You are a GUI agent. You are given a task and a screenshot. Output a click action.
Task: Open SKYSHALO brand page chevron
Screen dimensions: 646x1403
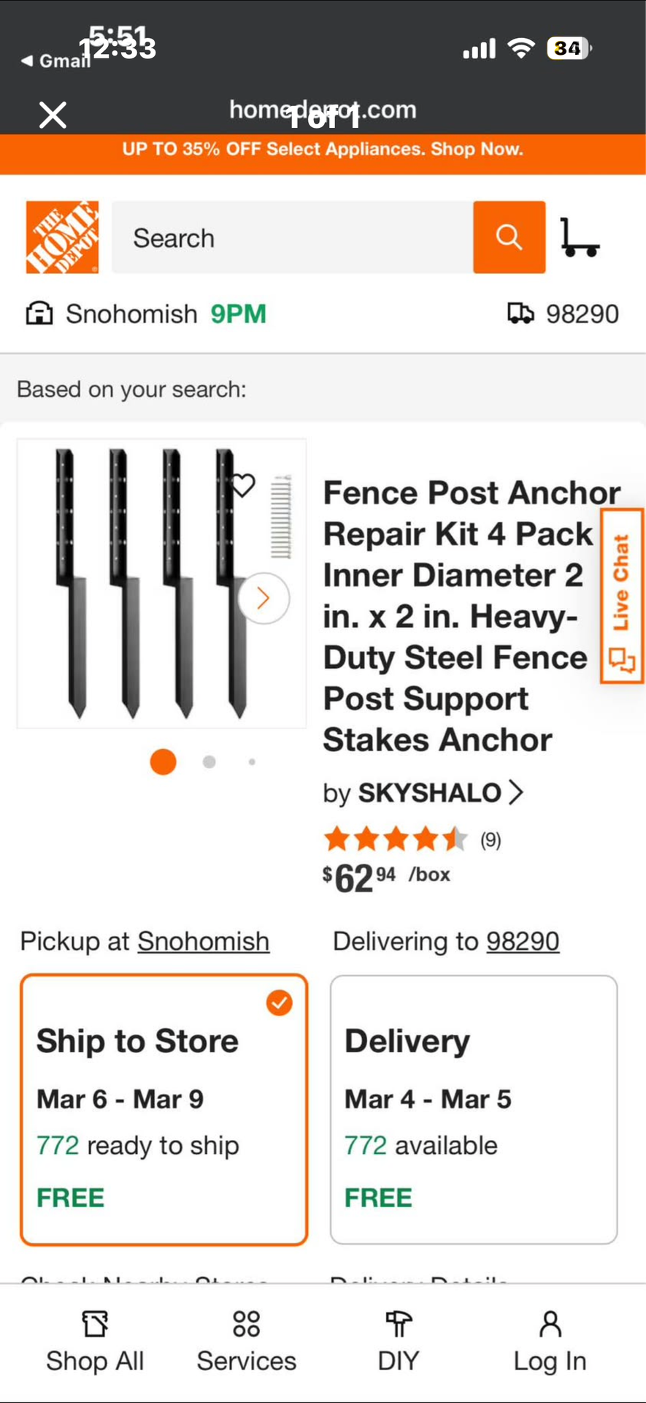click(516, 792)
